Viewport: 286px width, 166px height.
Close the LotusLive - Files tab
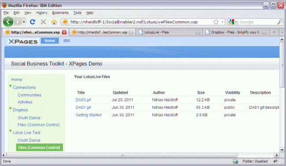[x=198, y=32]
